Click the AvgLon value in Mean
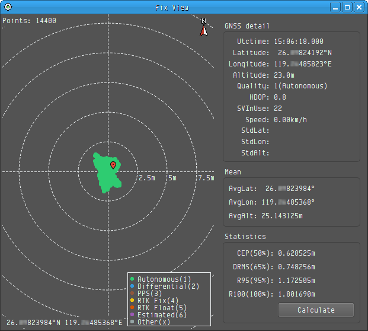The width and height of the screenshot is (368, 331). (x=288, y=202)
